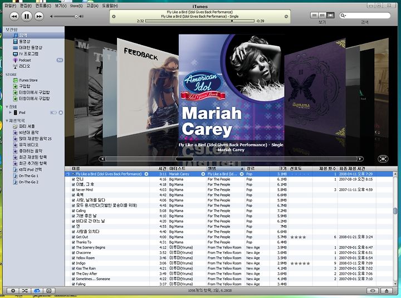401x298 pixels.
Task: Click the loud speaker icon beside volume
Action: [81, 16]
